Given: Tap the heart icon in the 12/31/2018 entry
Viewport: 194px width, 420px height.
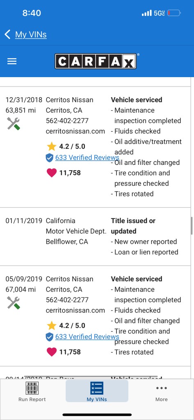Looking at the screenshot, I should 52,173.
